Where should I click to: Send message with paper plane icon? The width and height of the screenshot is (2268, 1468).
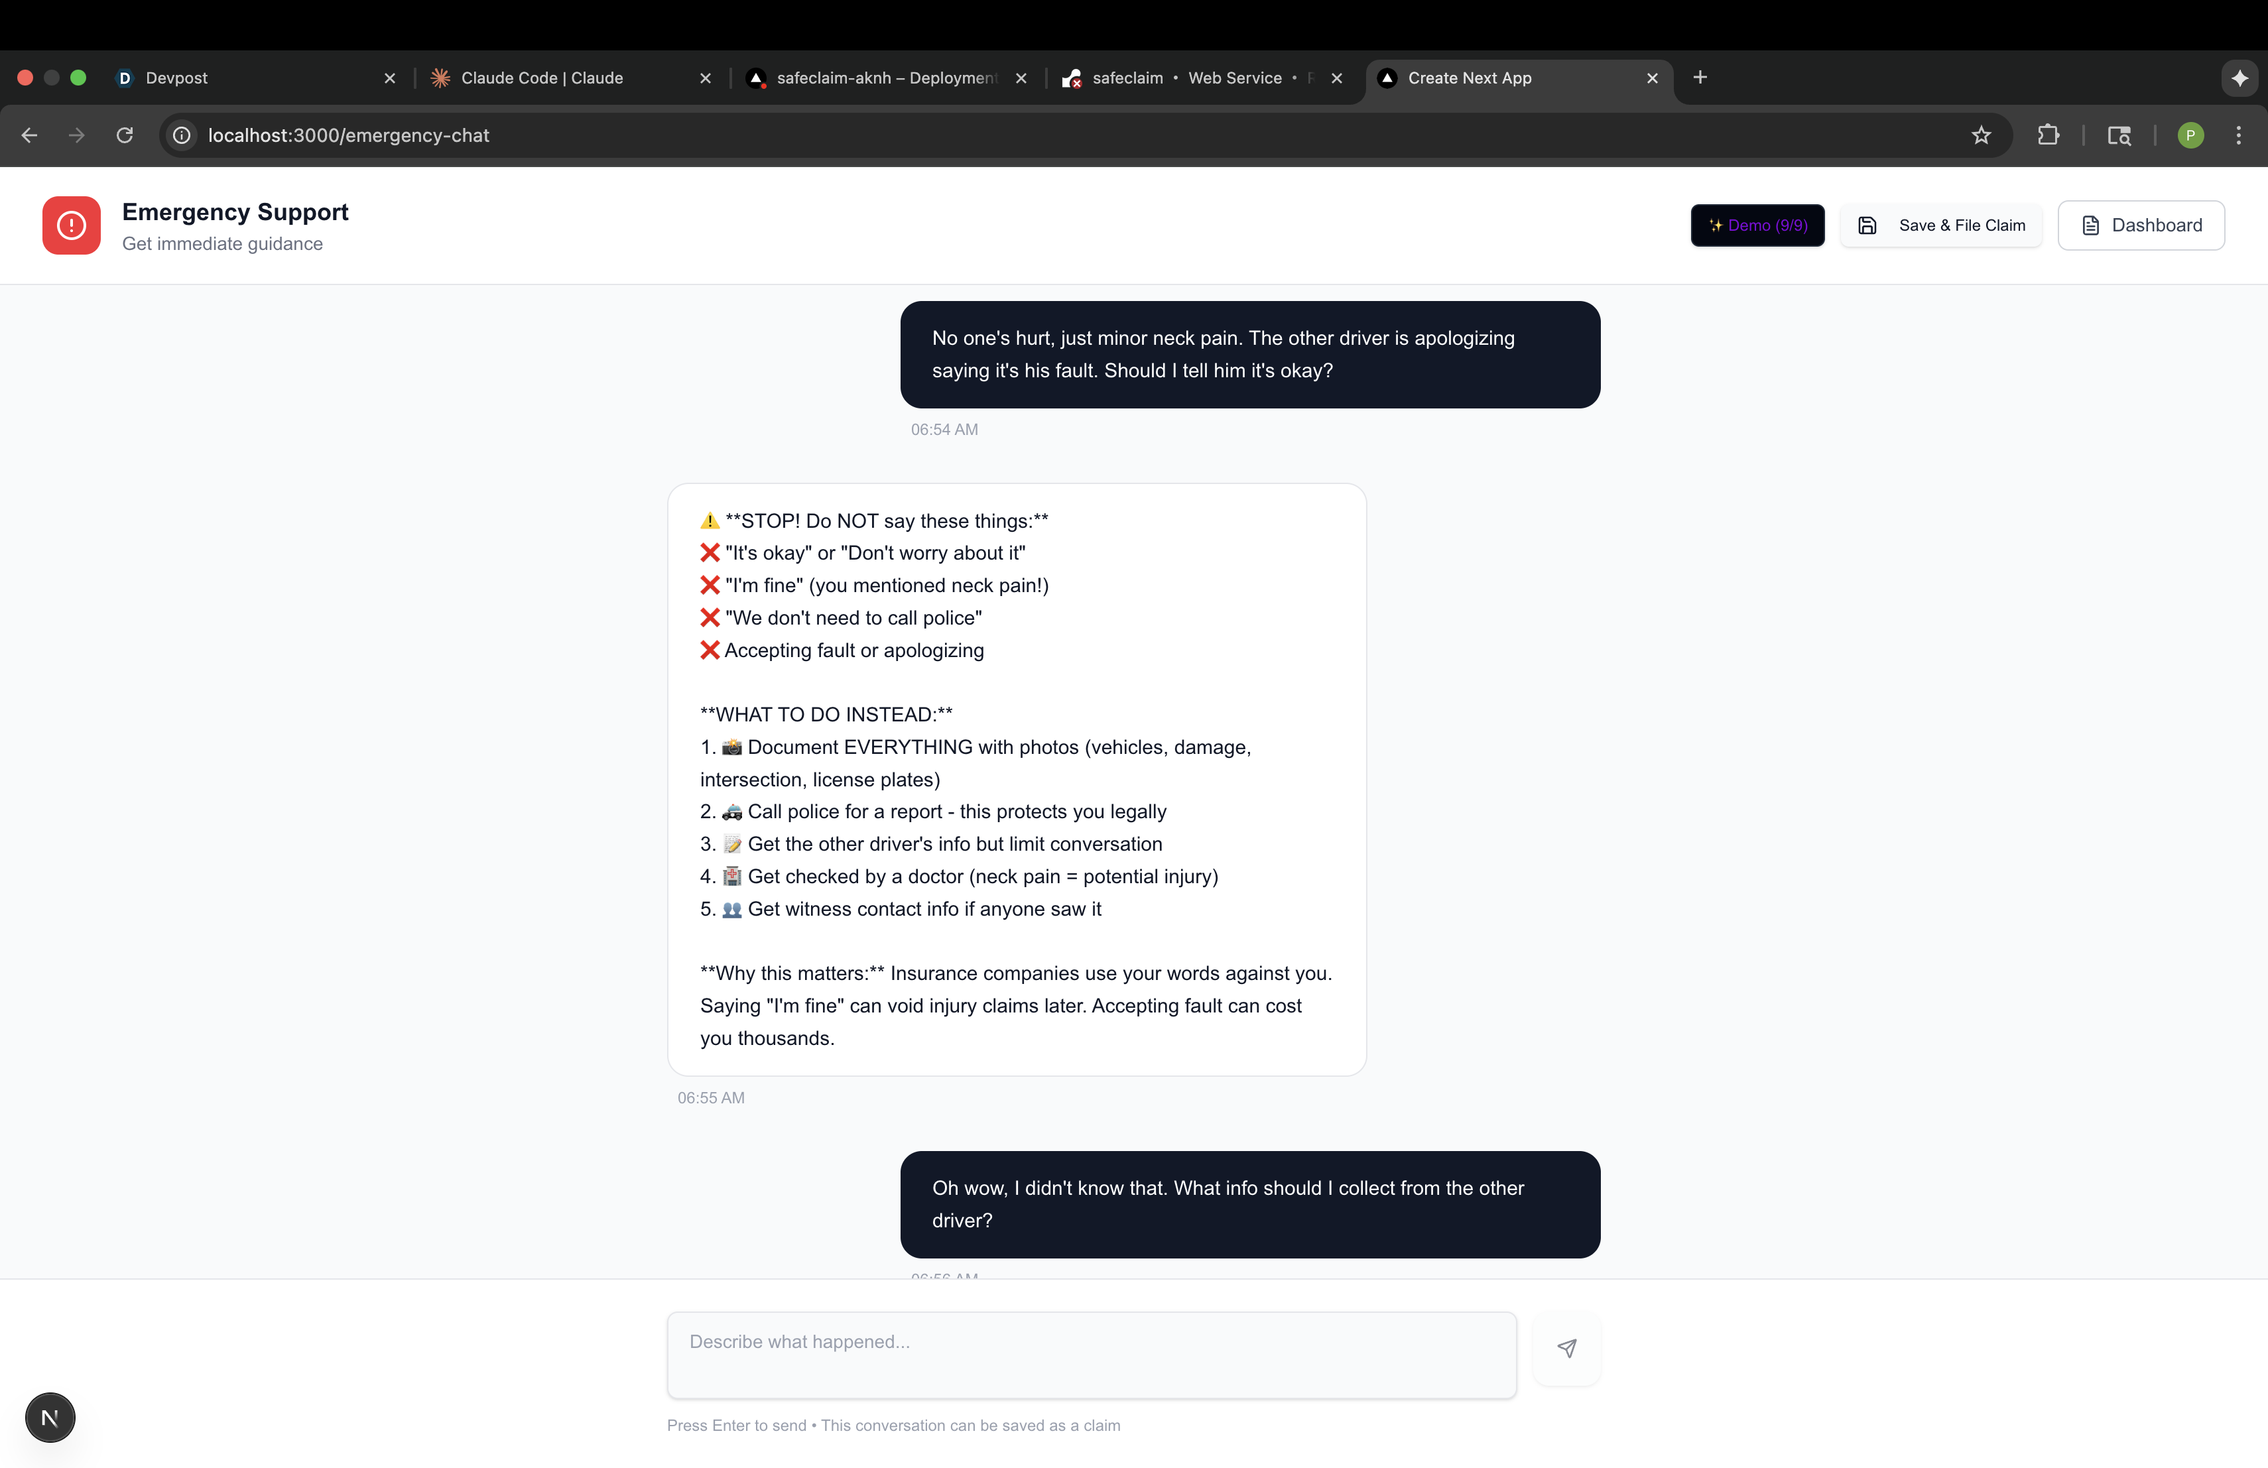coord(1566,1348)
